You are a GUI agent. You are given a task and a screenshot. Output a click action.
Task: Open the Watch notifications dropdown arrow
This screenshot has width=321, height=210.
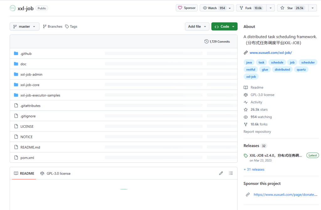(x=230, y=8)
